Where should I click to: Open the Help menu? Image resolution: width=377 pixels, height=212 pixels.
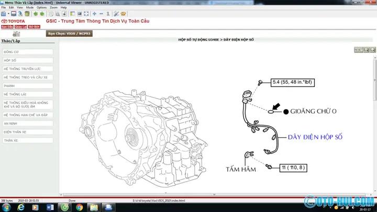click(63, 7)
